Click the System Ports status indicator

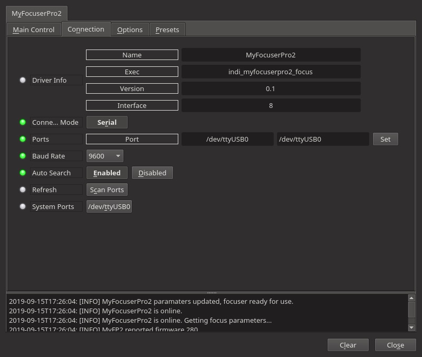click(23, 206)
